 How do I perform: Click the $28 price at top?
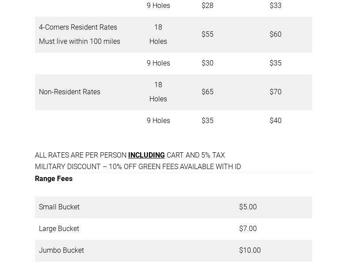tap(207, 6)
